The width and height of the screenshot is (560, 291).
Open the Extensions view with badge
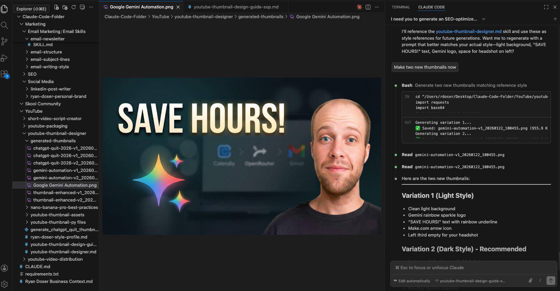pyautogui.click(x=4, y=74)
